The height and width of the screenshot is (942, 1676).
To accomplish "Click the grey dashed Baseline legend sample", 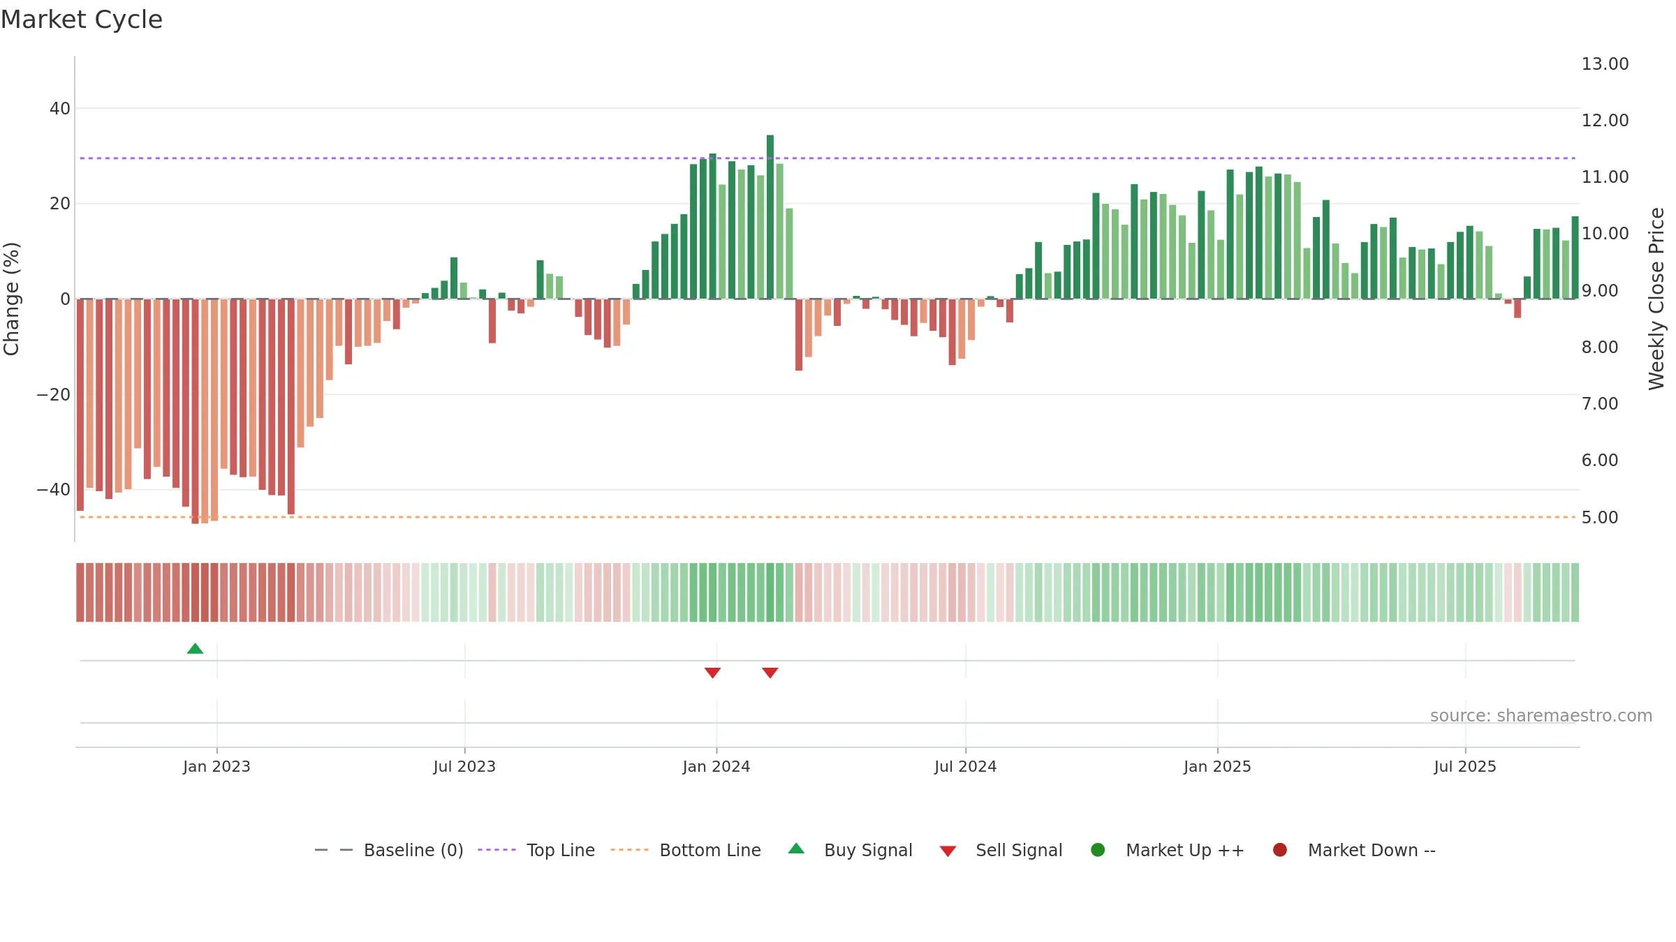I will click(334, 850).
